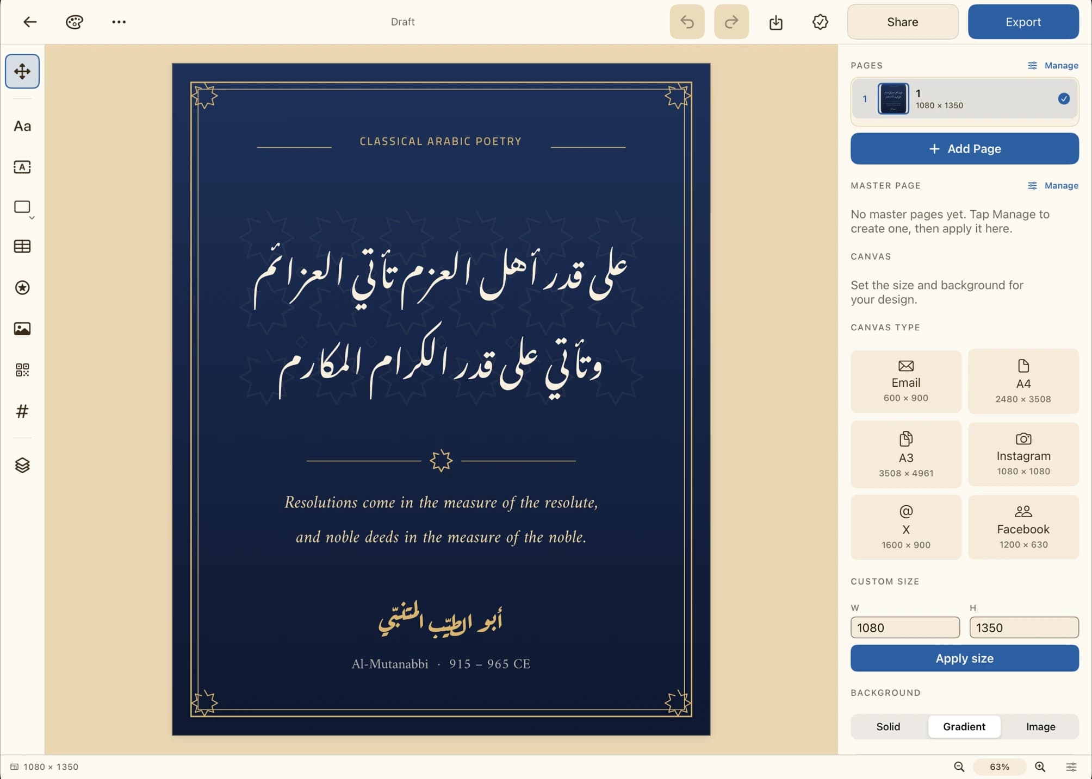Click the verified badge check icon

820,22
